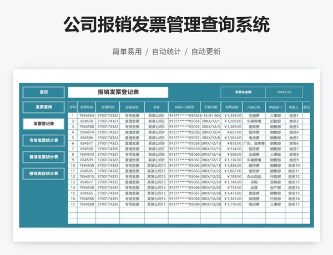Select applicant cell 姓名17
The width and height of the screenshot is (333, 255).
coord(294,205)
